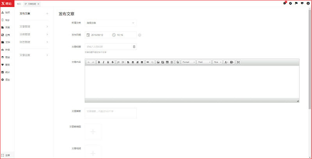Switch to the 首页 tab
The height and width of the screenshot is (159, 312).
(x=19, y=4)
